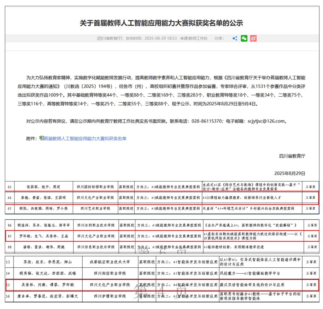The image size is (323, 309).
Task: Click the blue share icon
Action: [235, 39]
